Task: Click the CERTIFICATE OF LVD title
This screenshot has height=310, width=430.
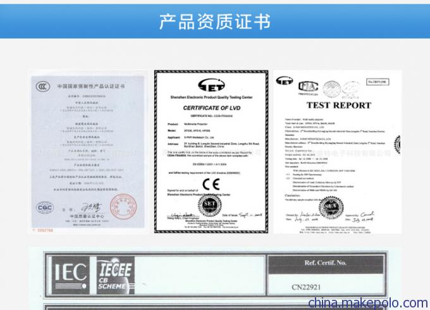Action: pyautogui.click(x=212, y=108)
